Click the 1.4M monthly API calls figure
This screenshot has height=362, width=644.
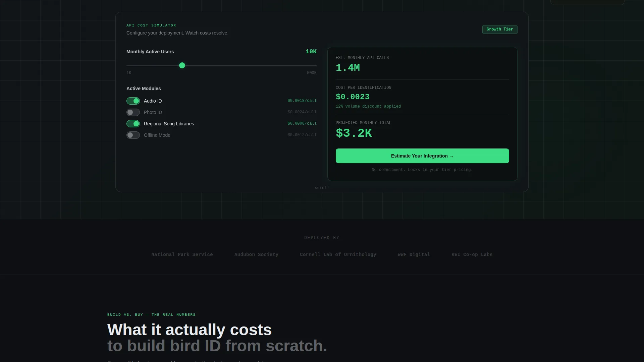(348, 68)
